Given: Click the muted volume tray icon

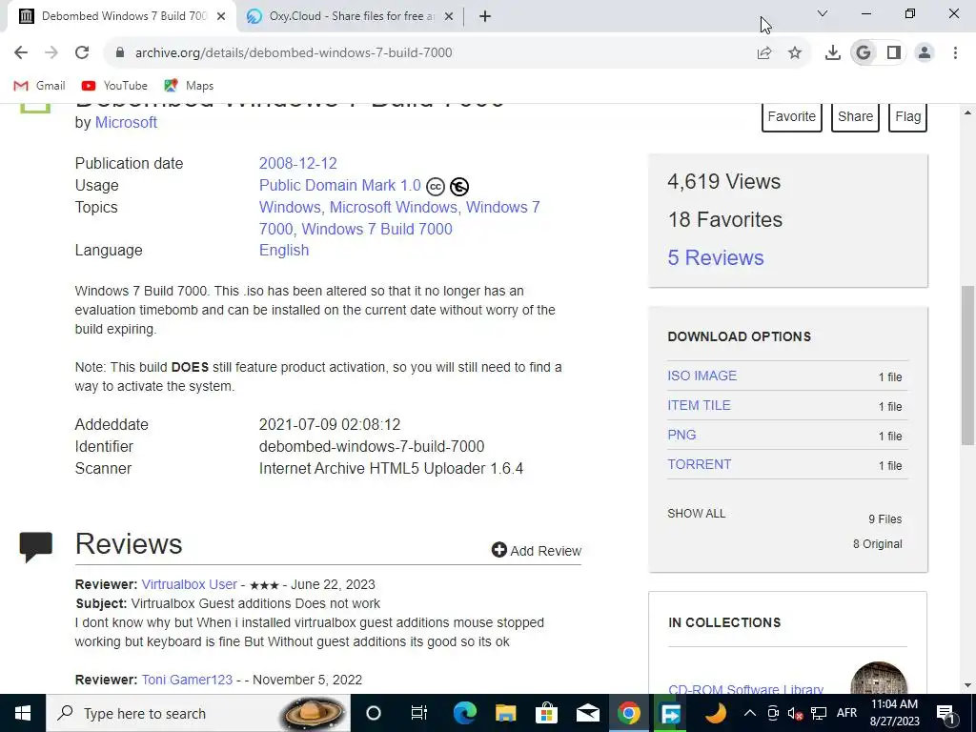Looking at the screenshot, I should click(795, 713).
